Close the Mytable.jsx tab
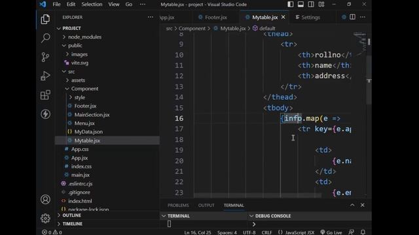Screen dimensions: 419x235 pos(283,17)
